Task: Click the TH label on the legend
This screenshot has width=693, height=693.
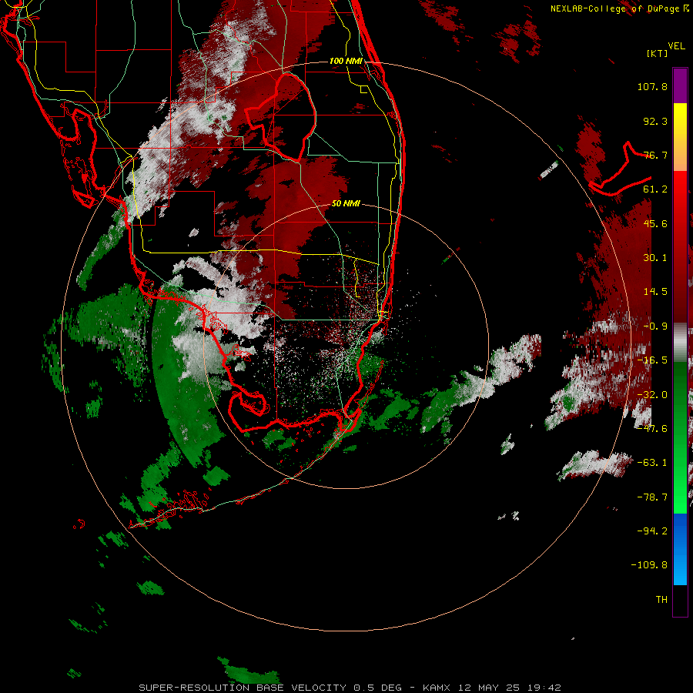Action: coord(661,600)
